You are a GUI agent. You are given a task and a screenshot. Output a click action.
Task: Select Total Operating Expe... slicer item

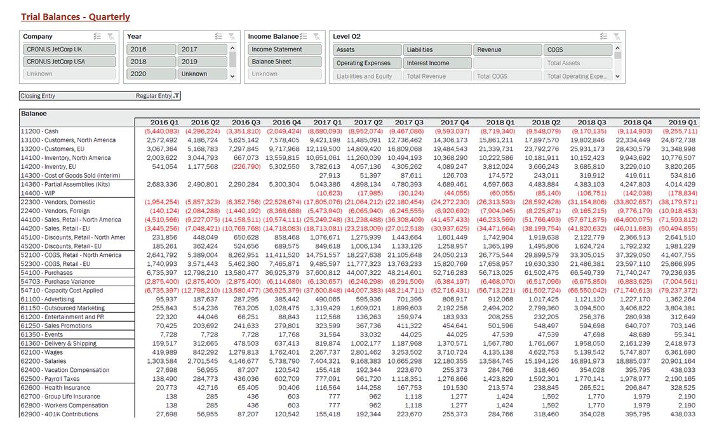(x=578, y=76)
